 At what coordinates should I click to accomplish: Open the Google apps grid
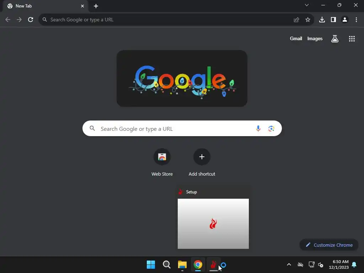tap(352, 38)
